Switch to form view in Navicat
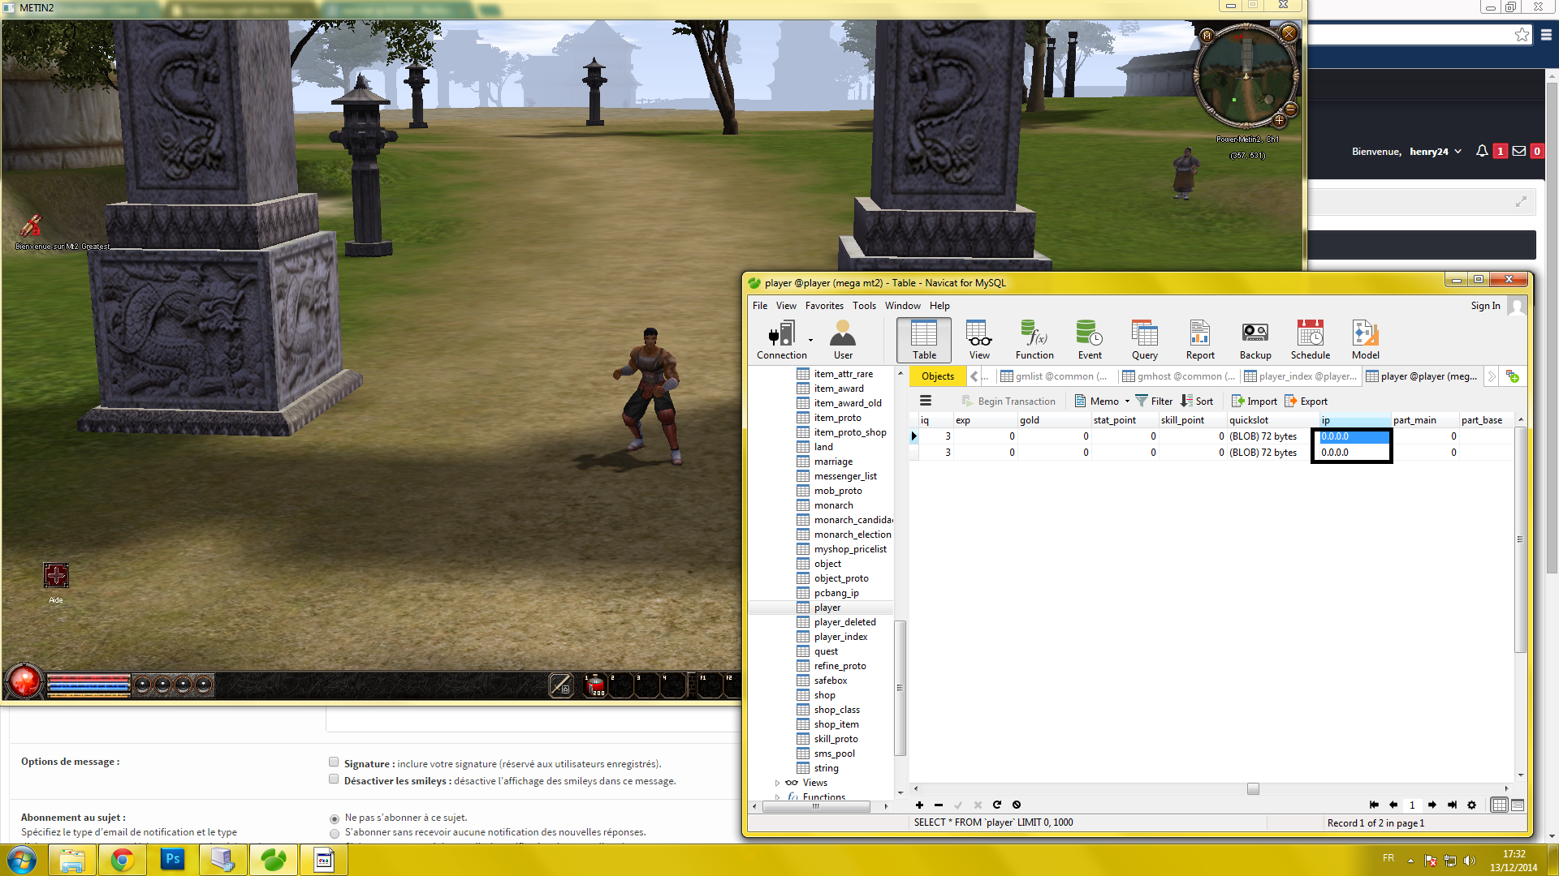 click(x=1517, y=805)
